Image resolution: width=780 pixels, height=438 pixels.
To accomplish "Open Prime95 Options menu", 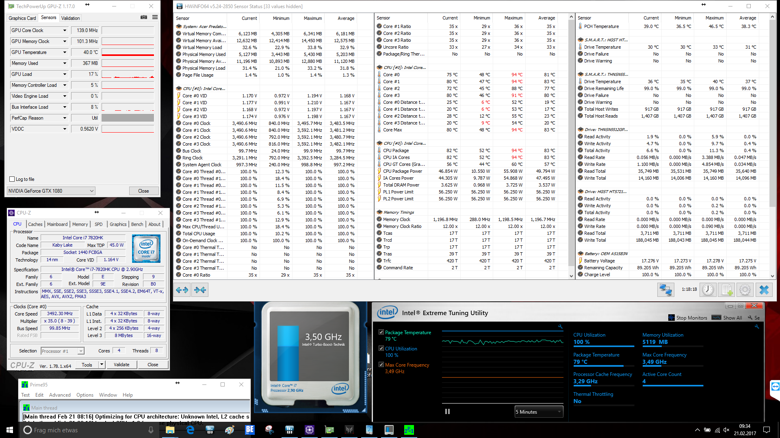I will pyautogui.click(x=84, y=395).
